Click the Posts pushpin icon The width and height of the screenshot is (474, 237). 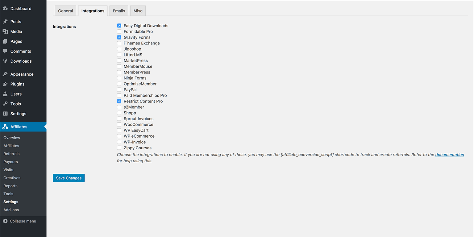coord(5,22)
